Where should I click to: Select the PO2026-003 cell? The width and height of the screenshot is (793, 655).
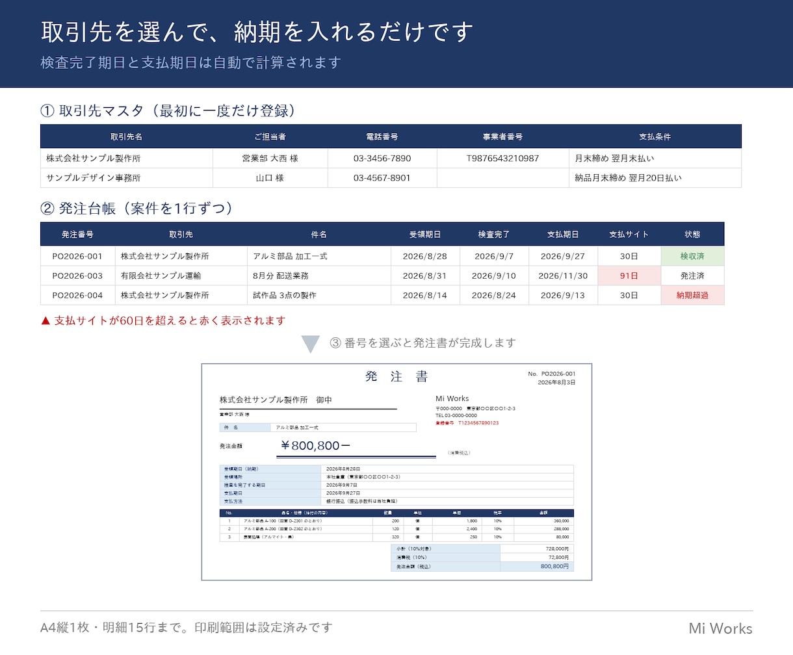tap(78, 276)
